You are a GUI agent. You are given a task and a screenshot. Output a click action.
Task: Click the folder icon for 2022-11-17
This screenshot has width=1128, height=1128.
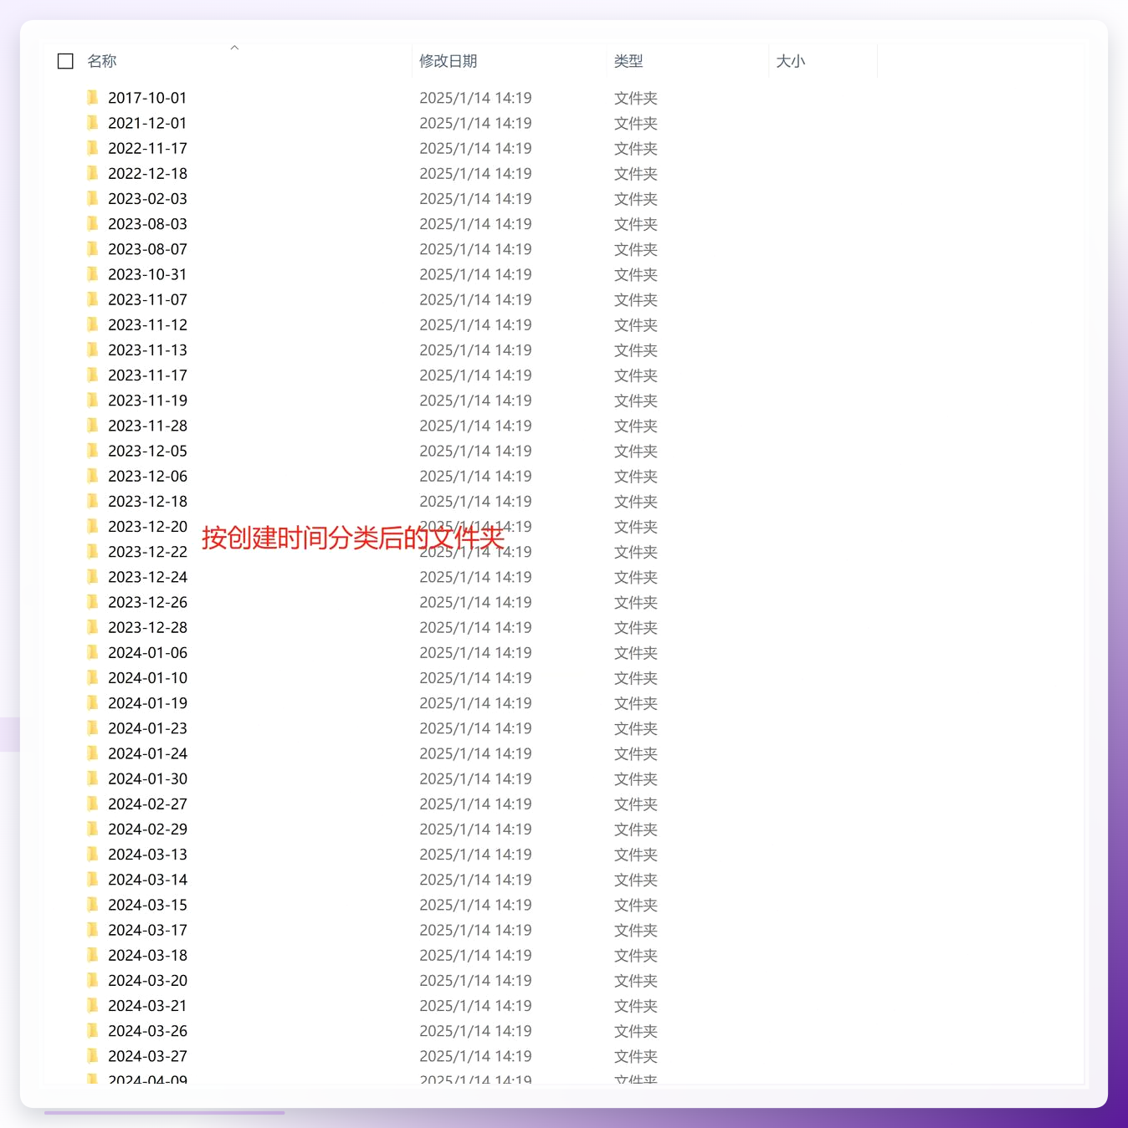point(93,148)
